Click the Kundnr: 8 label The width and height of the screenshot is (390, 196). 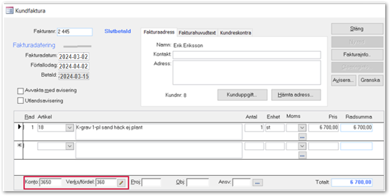(x=176, y=95)
